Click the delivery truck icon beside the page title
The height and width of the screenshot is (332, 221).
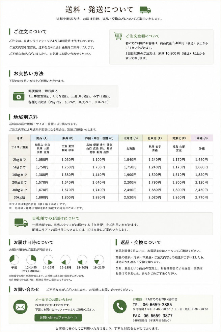(145, 10)
